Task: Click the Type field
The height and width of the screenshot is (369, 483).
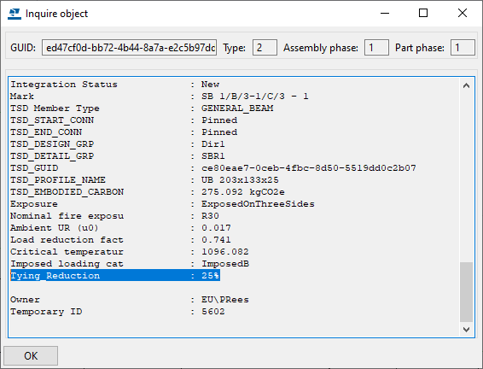Action: (x=265, y=48)
